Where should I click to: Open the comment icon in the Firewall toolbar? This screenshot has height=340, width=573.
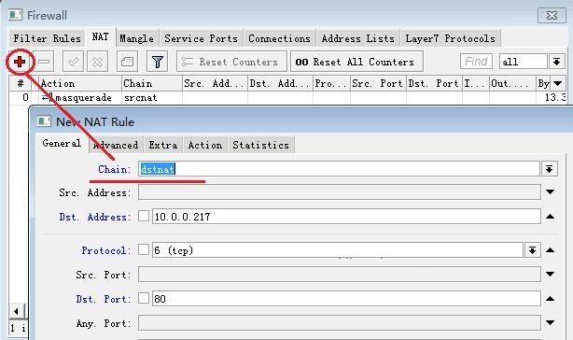pyautogui.click(x=127, y=62)
